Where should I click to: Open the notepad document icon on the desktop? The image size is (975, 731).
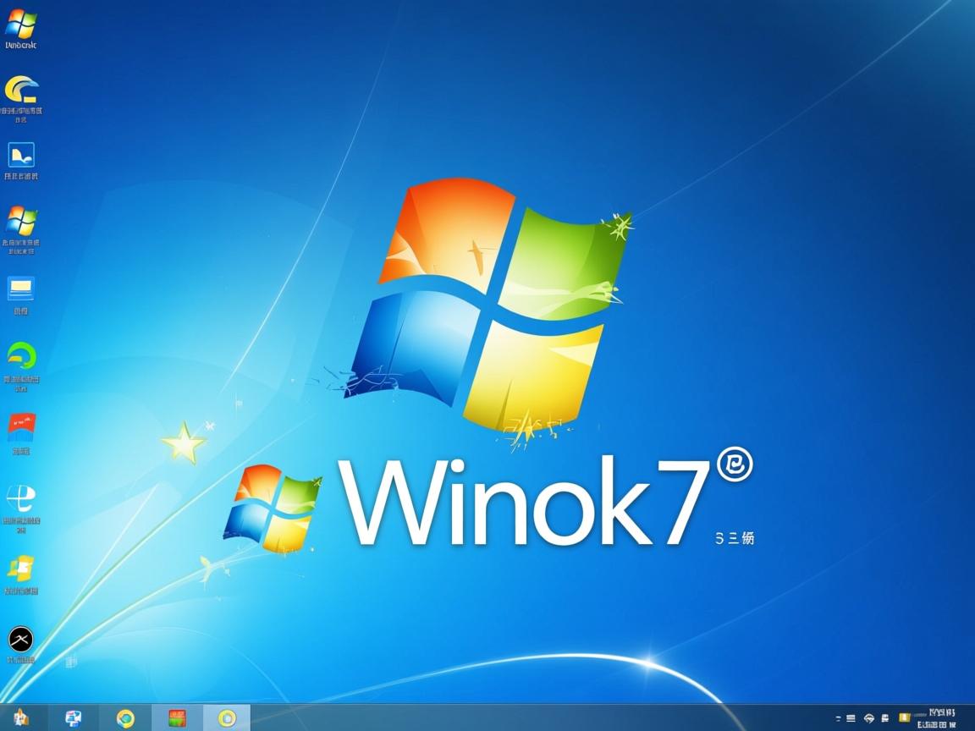(x=20, y=157)
